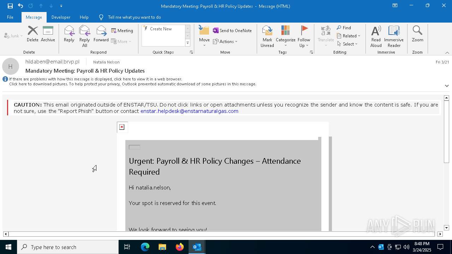Viewport: 452px width, 254px height.
Task: Show hidden system tray icons
Action: pos(372,247)
